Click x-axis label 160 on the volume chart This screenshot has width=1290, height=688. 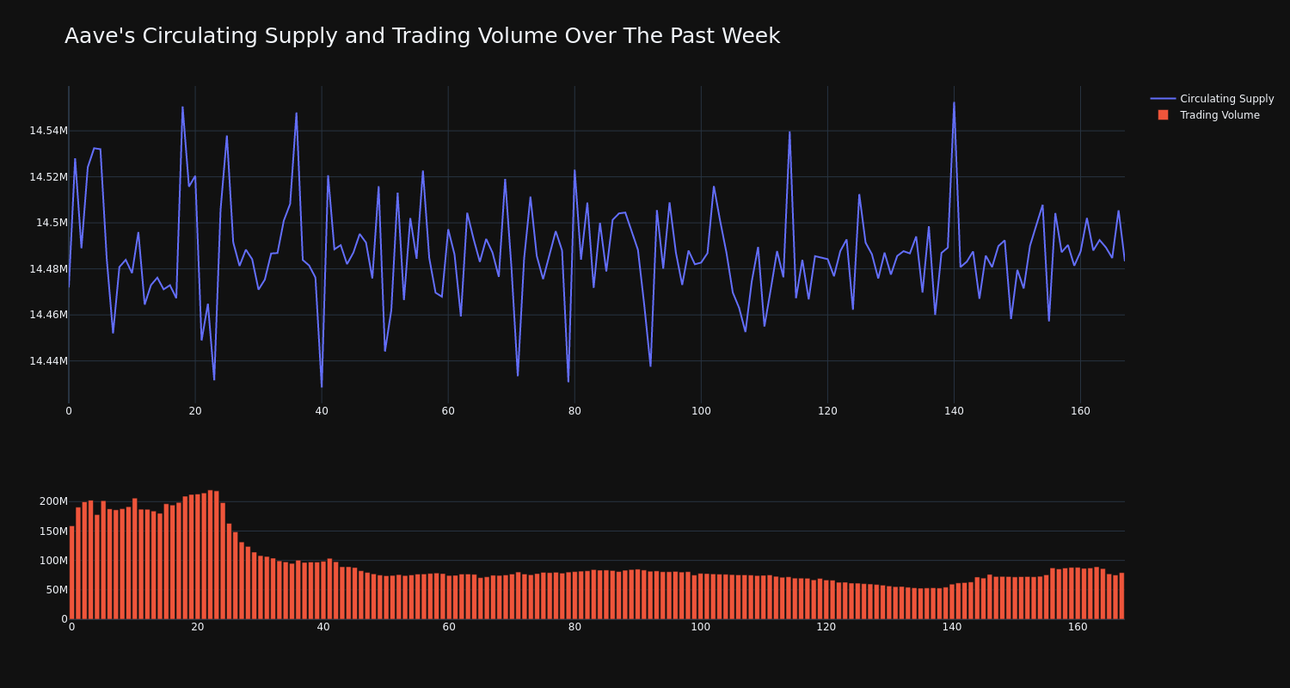tap(1078, 627)
